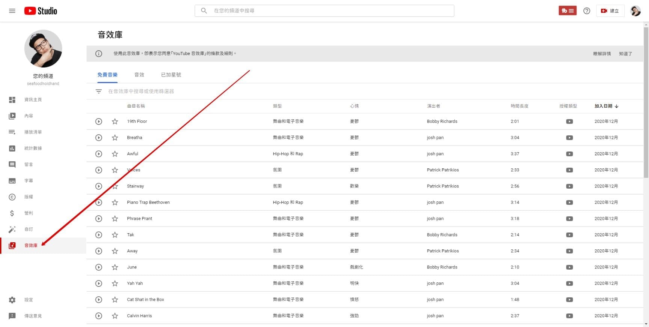The image size is (649, 327).
Task: Open Analytics in the sidebar
Action: tap(33, 148)
